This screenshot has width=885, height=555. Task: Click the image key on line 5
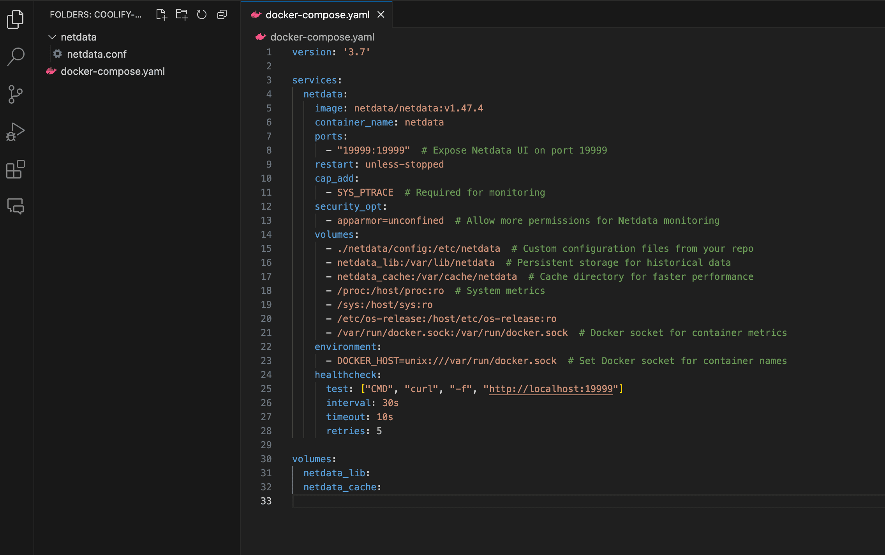pos(329,108)
